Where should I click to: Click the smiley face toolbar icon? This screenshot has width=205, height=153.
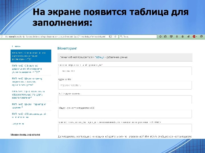point(201,37)
